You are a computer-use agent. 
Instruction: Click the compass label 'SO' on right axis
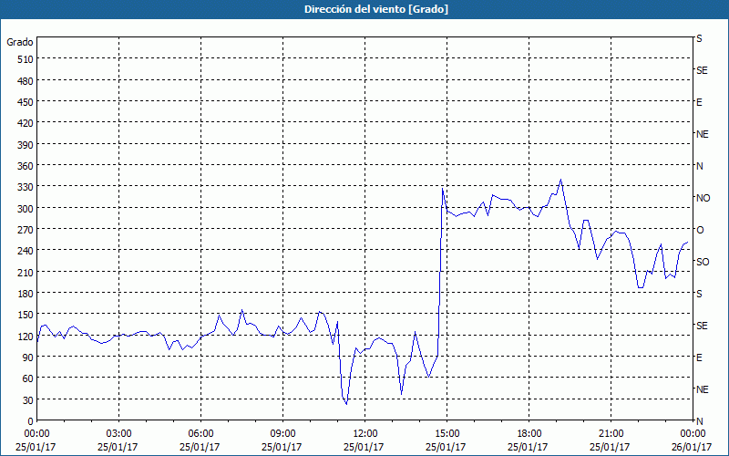[703, 262]
